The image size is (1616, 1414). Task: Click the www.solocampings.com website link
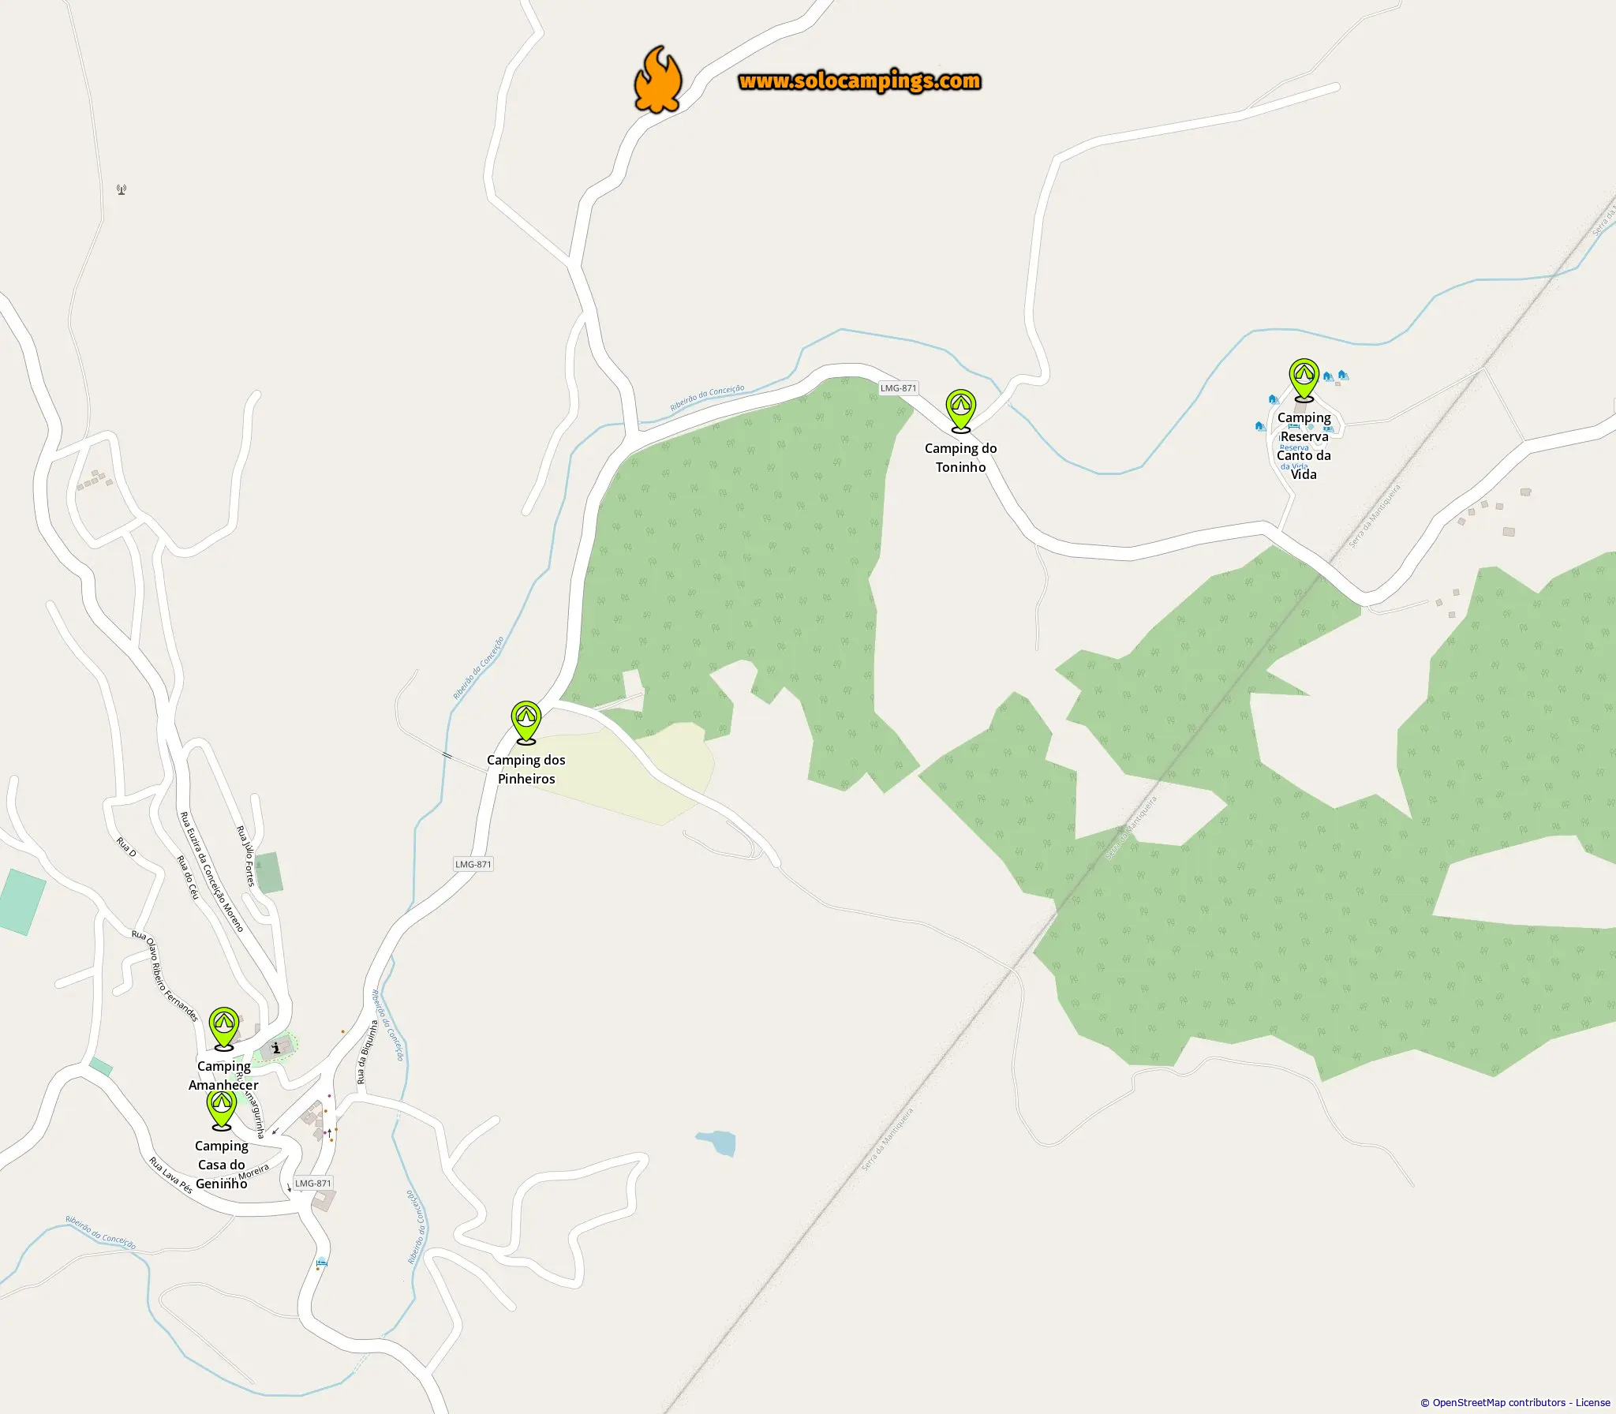pos(859,80)
